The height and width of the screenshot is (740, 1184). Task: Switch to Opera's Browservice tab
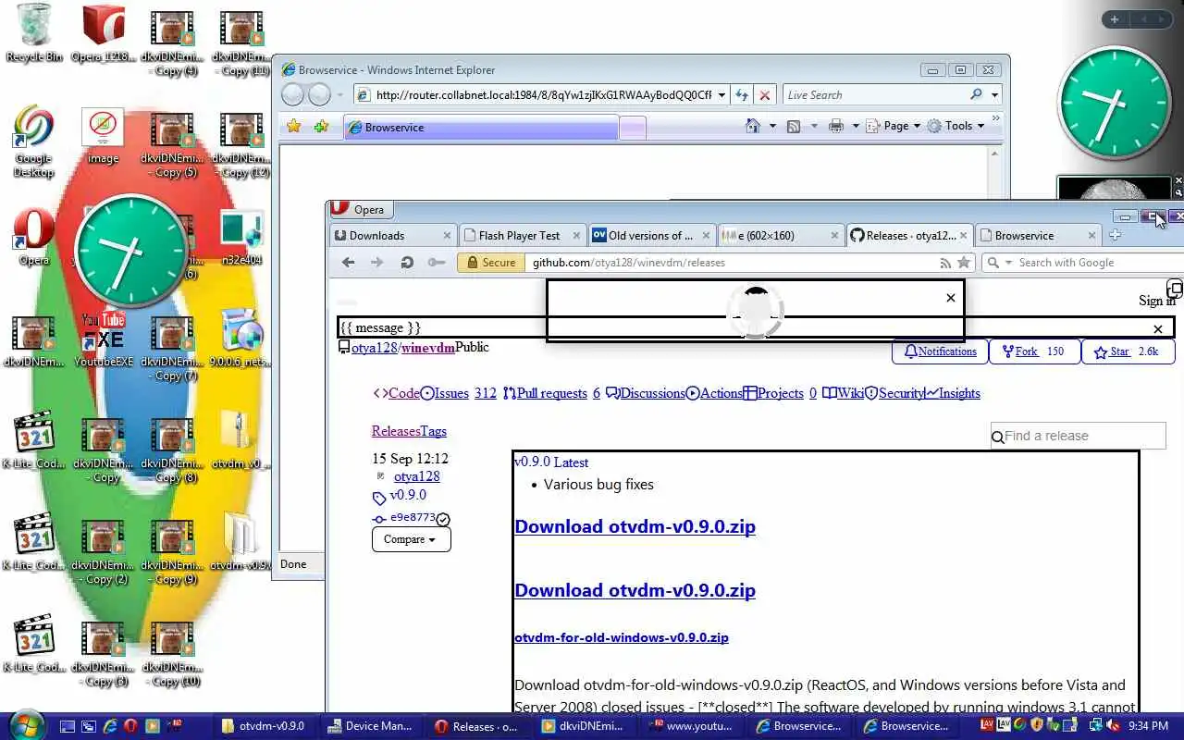(1039, 235)
